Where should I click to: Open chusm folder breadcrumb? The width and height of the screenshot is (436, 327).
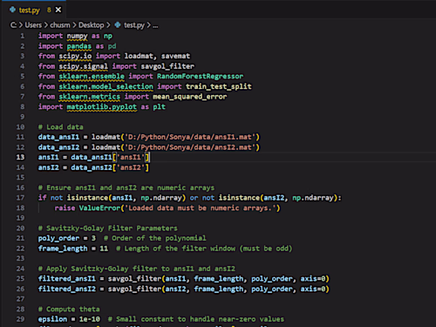click(x=60, y=25)
